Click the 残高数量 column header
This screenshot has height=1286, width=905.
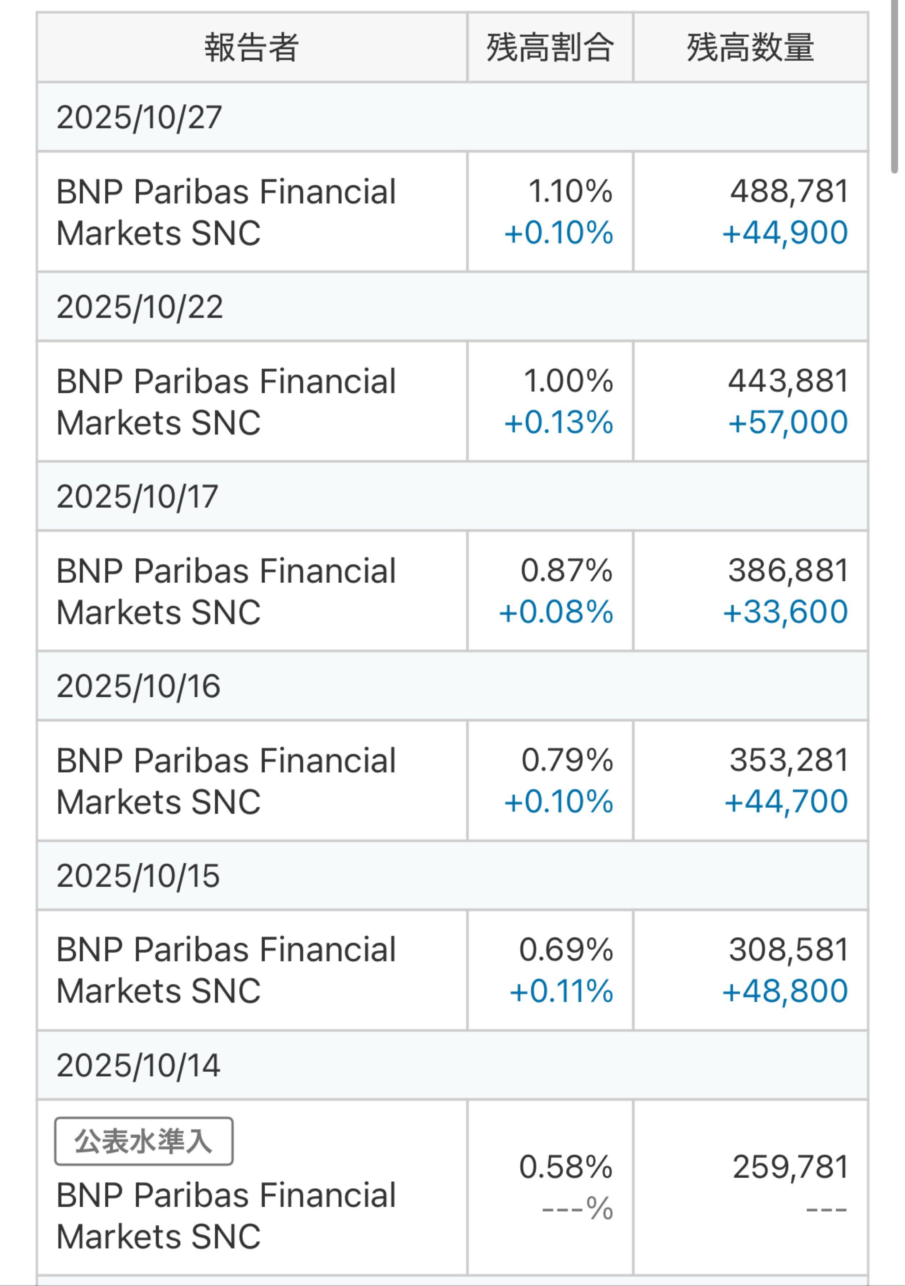pos(750,48)
